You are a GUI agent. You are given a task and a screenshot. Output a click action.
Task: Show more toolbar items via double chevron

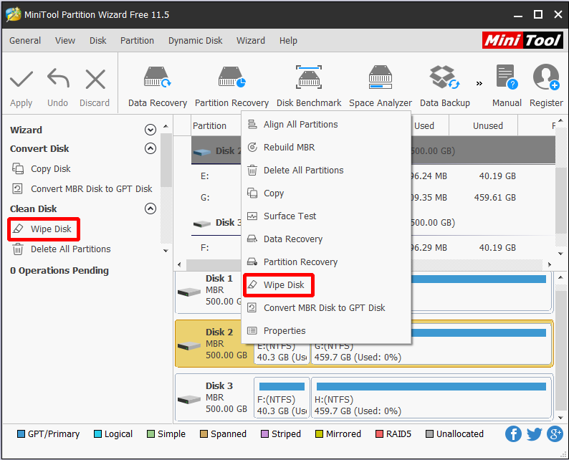click(x=479, y=83)
